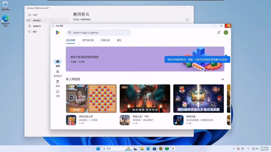Click the 時尚改造大師 title text

coord(86,116)
